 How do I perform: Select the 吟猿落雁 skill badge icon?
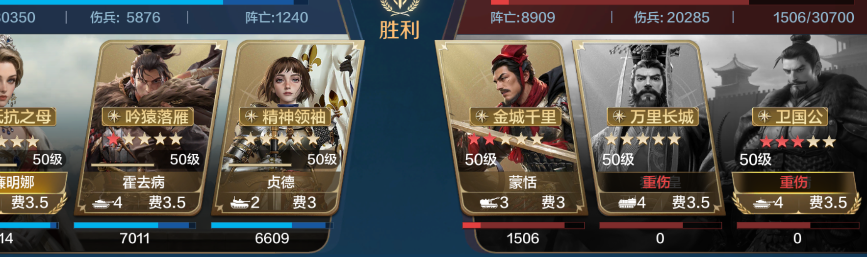pyautogui.click(x=114, y=117)
